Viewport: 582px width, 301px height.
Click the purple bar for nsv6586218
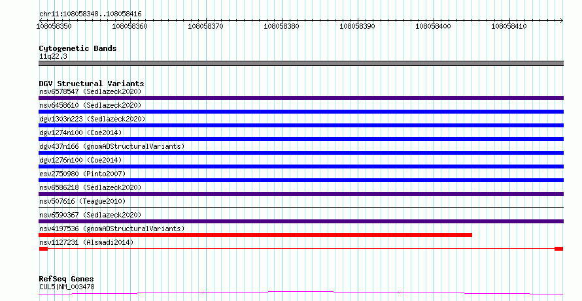click(x=301, y=194)
